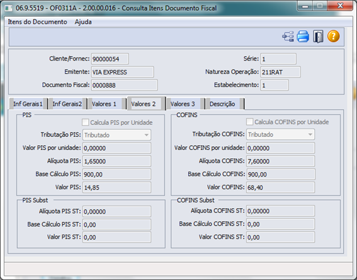Click the window title bar application icon
357x280 pixels.
[x=9, y=8]
